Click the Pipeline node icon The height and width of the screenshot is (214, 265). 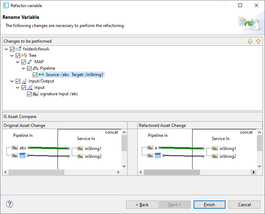tap(36, 68)
